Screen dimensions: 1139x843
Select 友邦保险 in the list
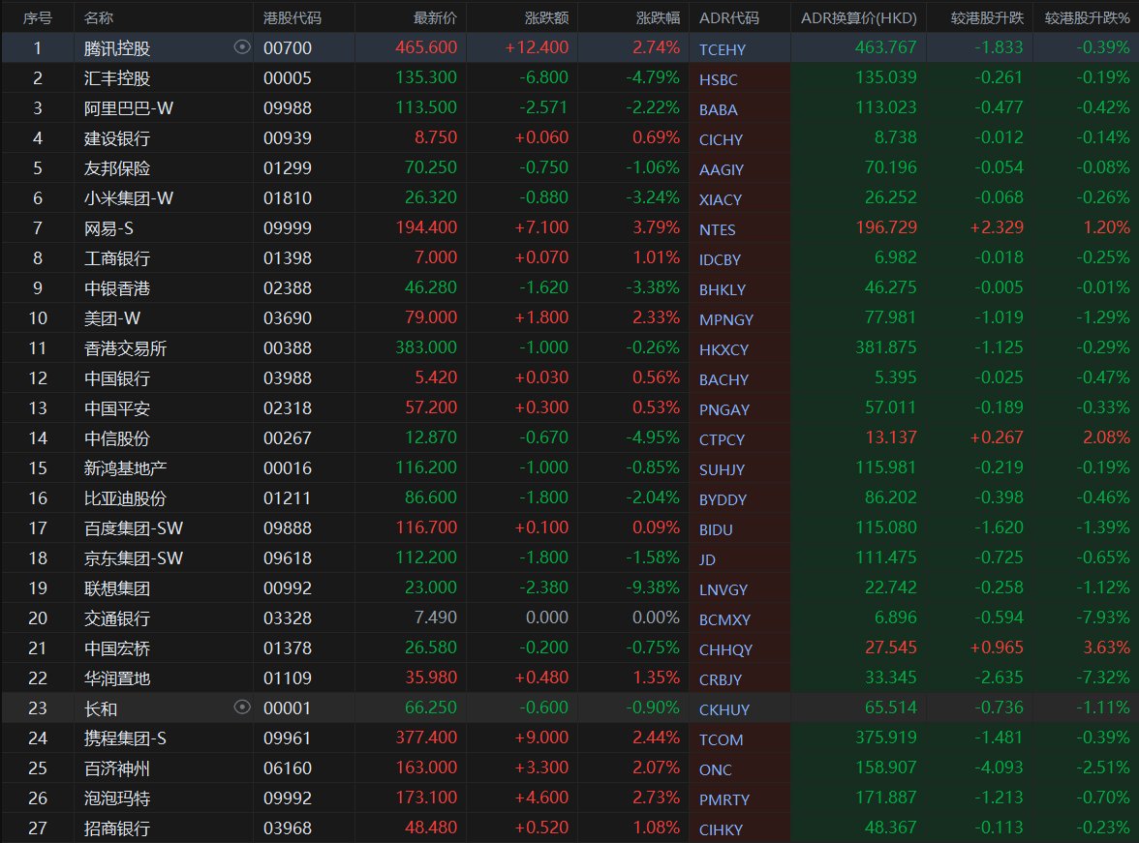[117, 168]
